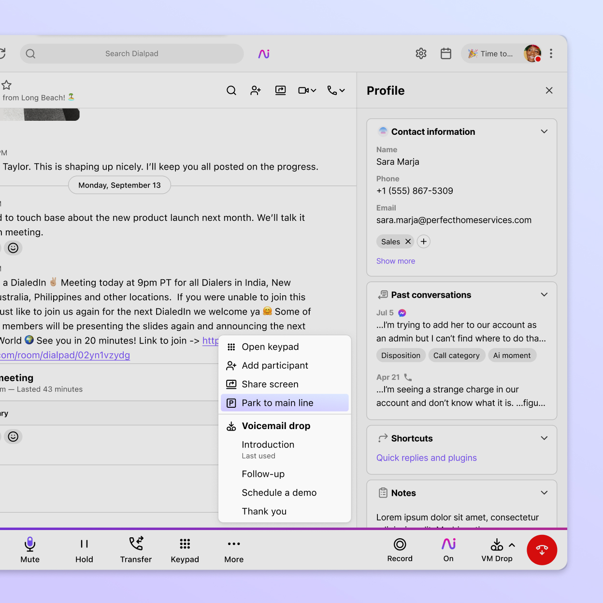Screen dimensions: 603x603
Task: Open the Keypad in call bar
Action: pos(185,550)
